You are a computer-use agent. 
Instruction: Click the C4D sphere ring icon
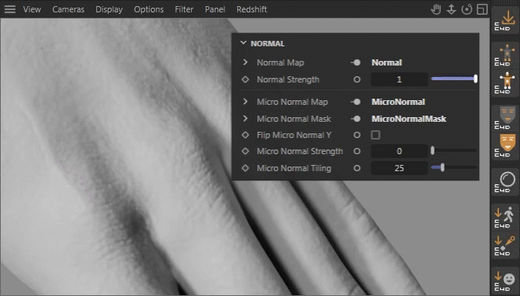505,182
